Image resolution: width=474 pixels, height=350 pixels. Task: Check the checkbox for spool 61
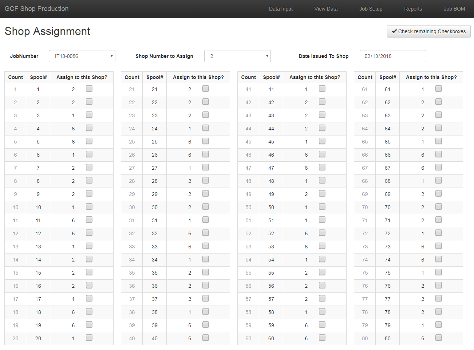[x=439, y=89]
